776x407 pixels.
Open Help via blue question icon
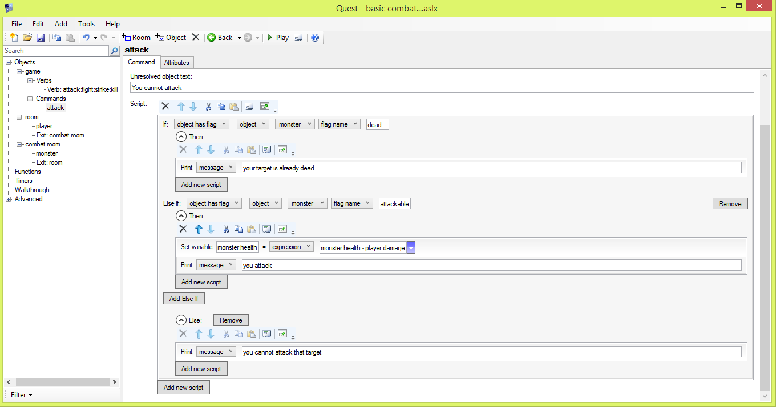tap(315, 38)
